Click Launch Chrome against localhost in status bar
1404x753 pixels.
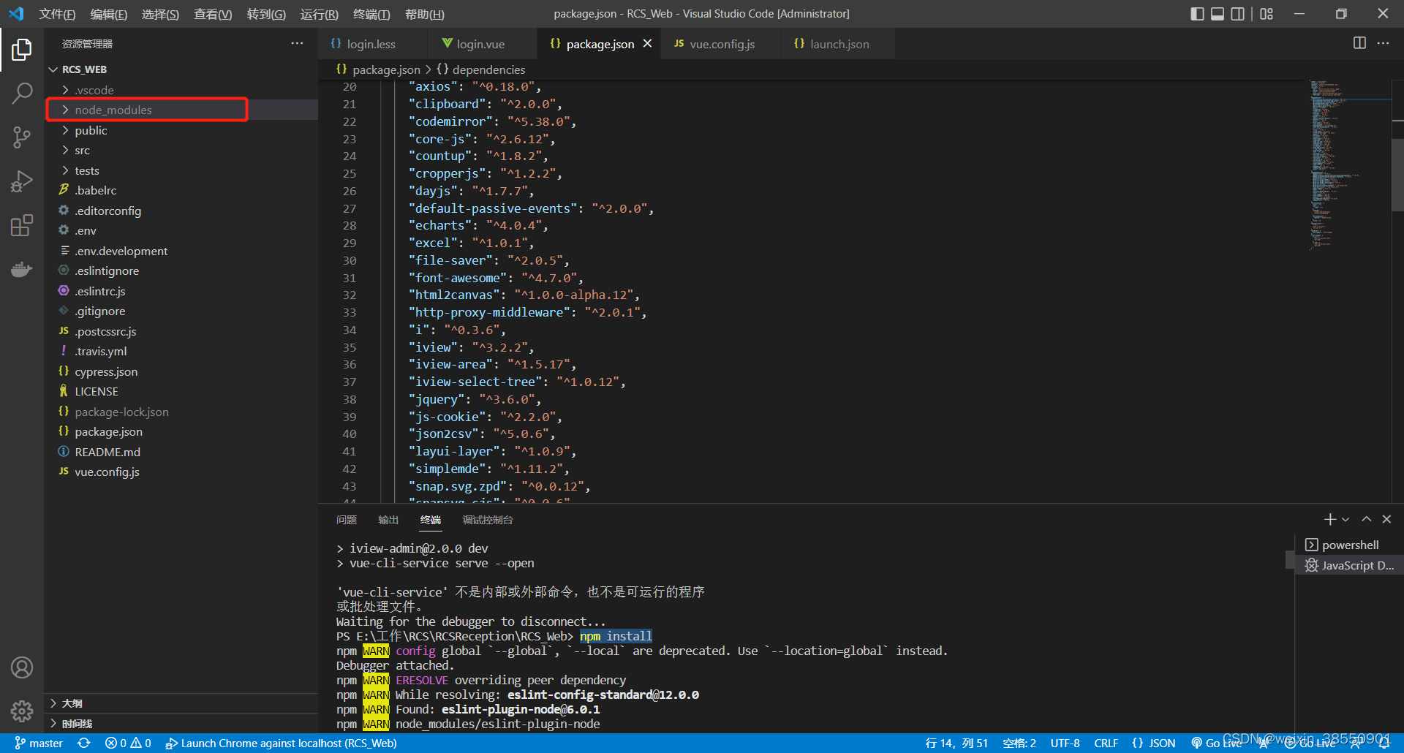(x=282, y=743)
